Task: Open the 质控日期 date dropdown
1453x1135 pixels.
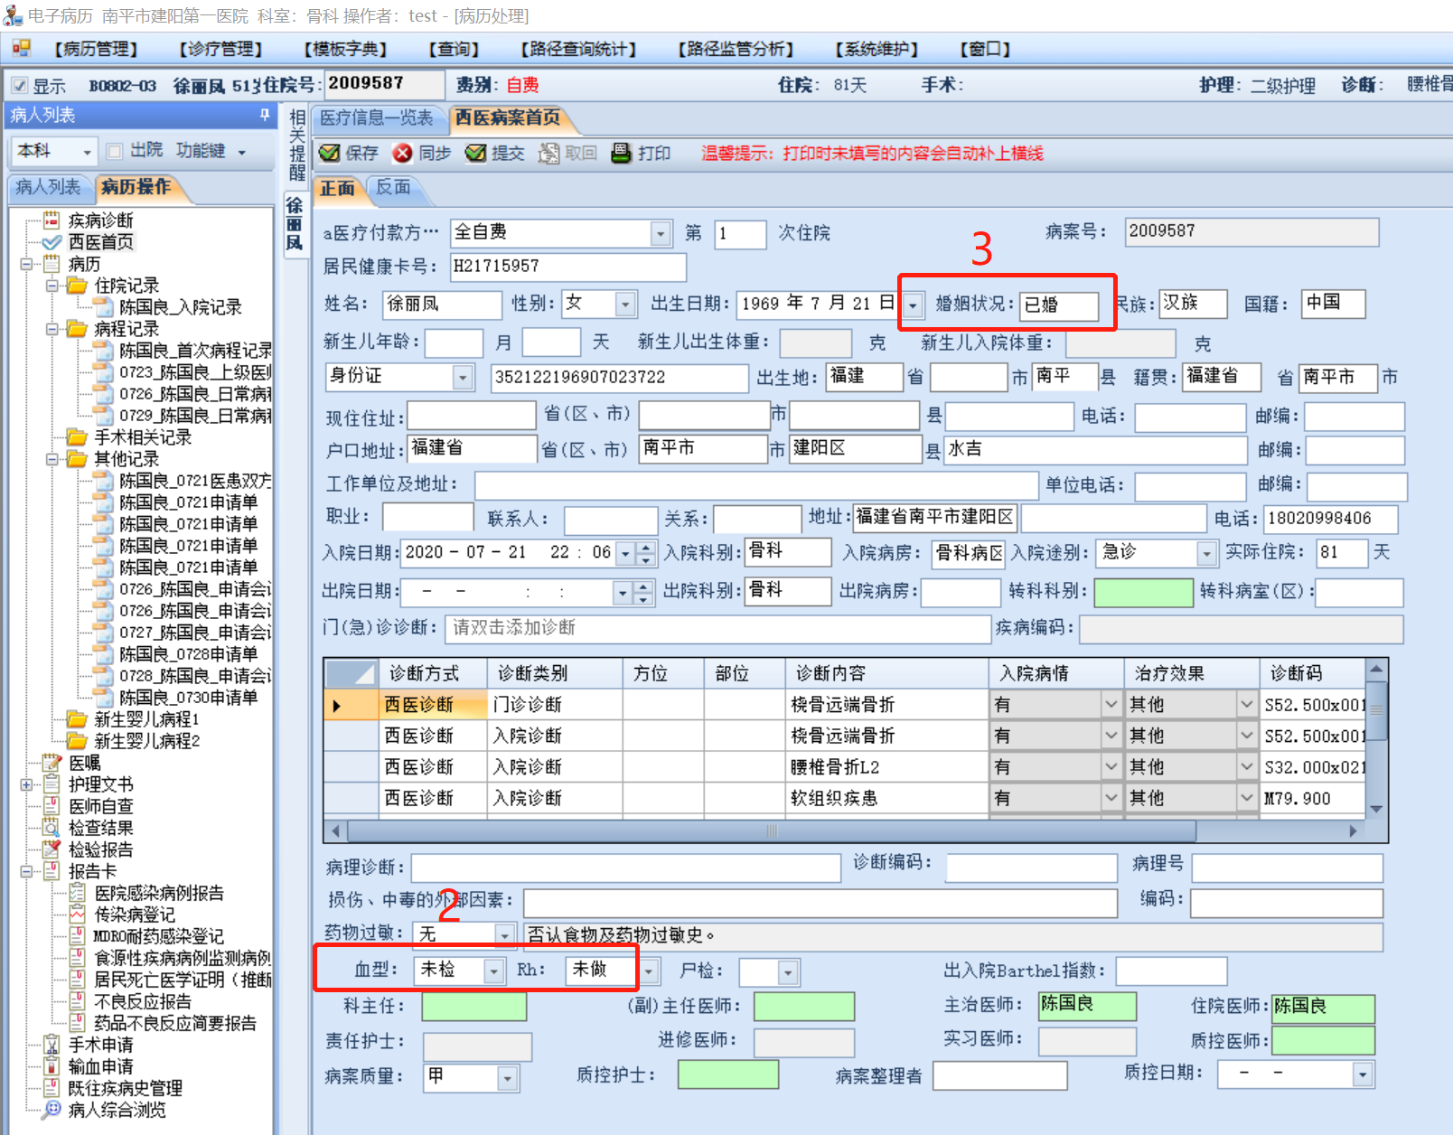Action: (1362, 1074)
